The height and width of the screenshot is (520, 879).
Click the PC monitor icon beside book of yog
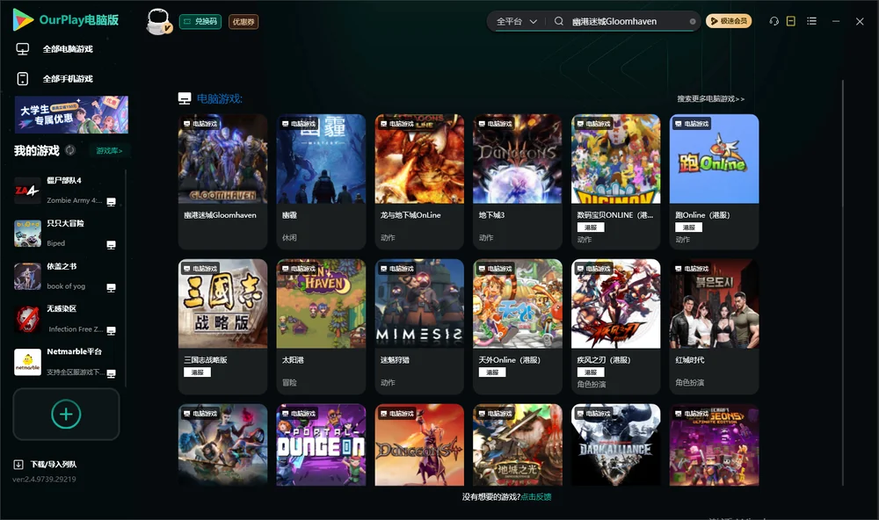111,288
